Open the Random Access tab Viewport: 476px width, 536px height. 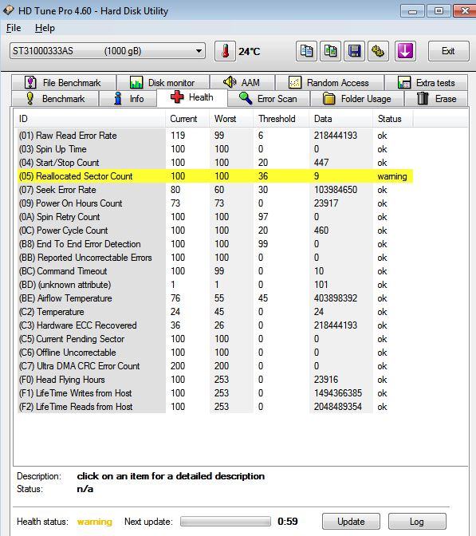pyautogui.click(x=330, y=82)
